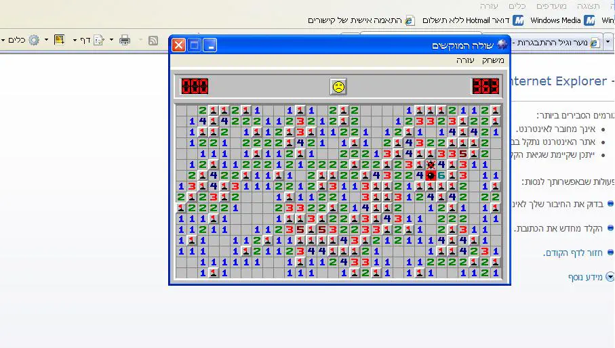Image resolution: width=615 pixels, height=348 pixels.
Task: Click the sad smiley face reset button
Action: click(338, 86)
